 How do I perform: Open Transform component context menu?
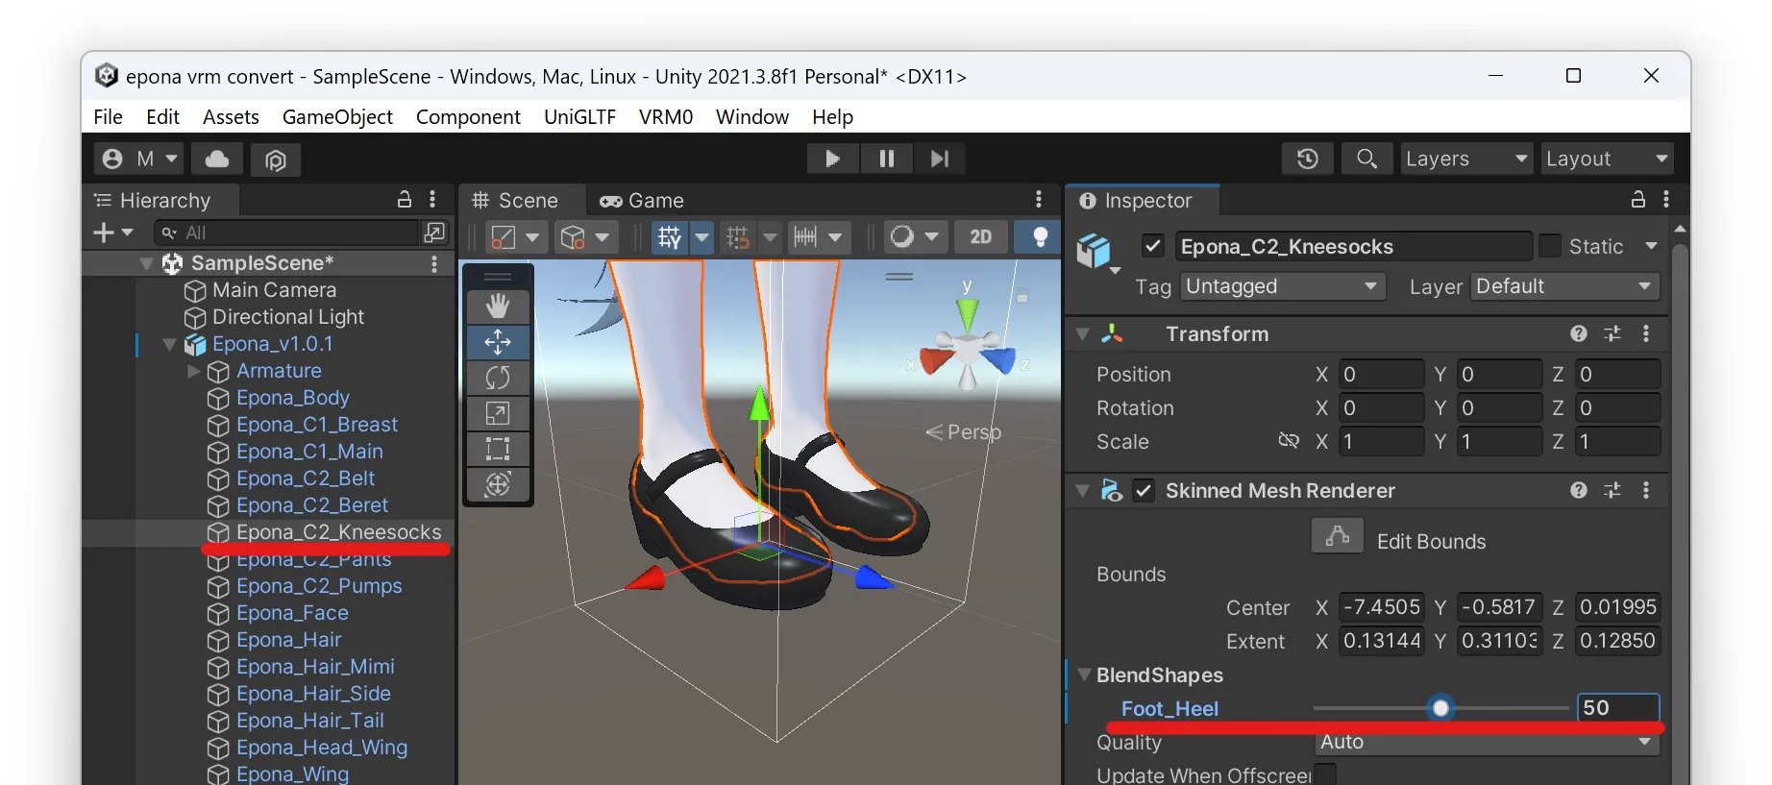1646,333
